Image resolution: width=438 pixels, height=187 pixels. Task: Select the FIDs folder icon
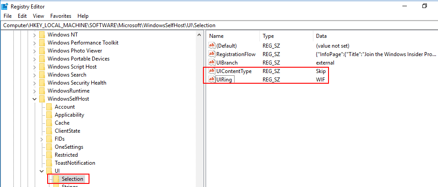click(x=49, y=139)
